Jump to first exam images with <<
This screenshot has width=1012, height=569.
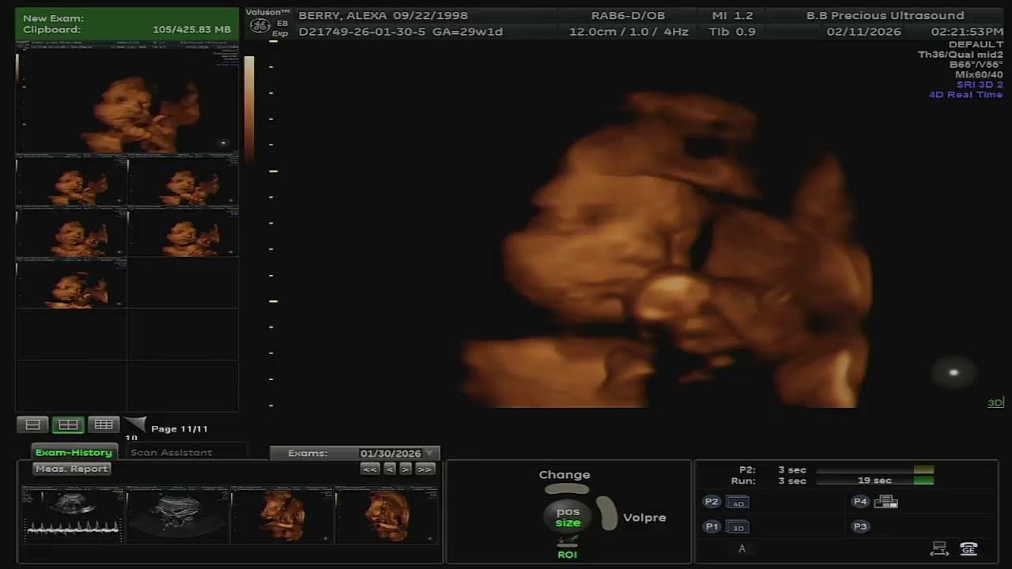click(370, 469)
